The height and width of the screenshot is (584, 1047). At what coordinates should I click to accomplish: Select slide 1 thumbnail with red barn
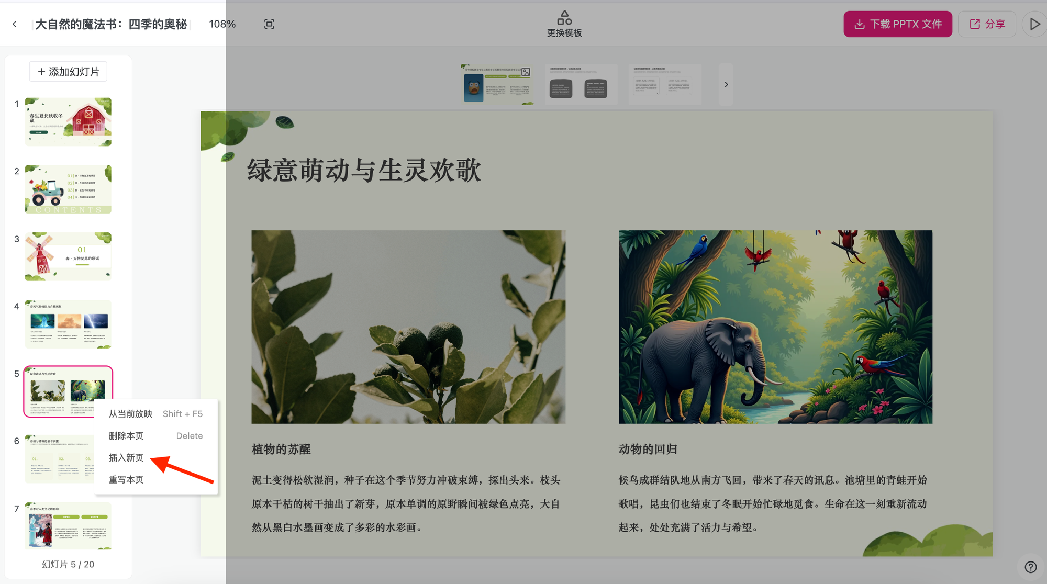click(x=68, y=121)
